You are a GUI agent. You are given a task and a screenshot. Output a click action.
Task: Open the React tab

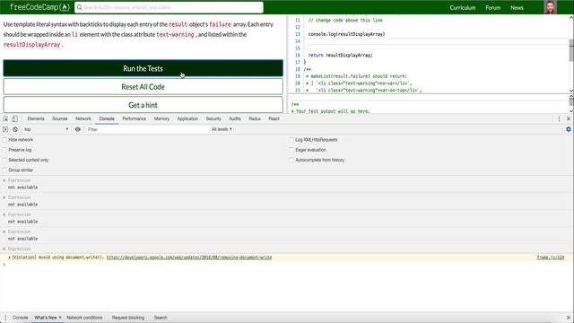(x=274, y=118)
